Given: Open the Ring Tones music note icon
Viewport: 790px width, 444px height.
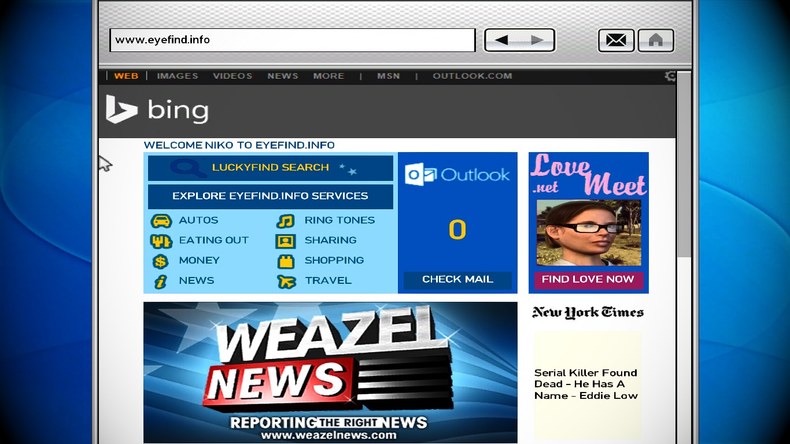Looking at the screenshot, I should point(286,221).
